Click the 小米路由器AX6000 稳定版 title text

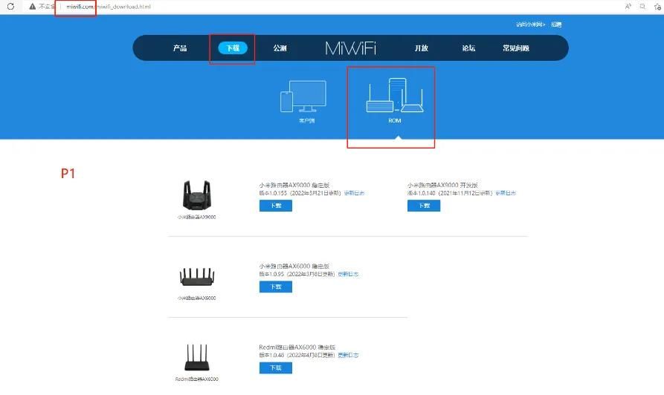[294, 267]
